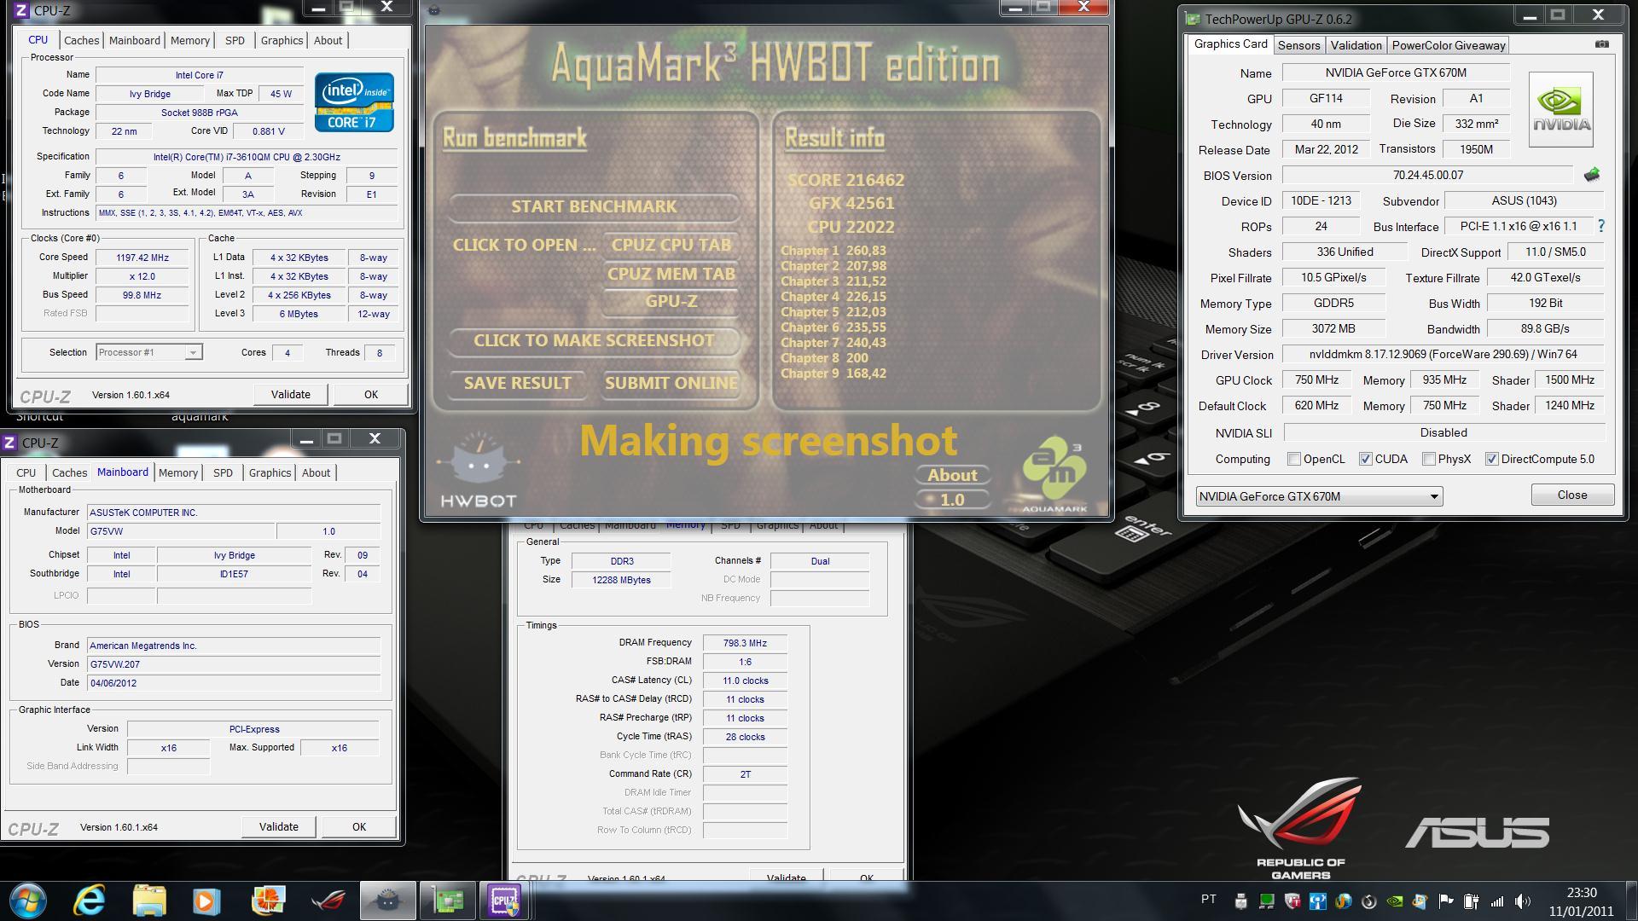Open the Photo Gallery taskbar icon
Screen dimensions: 1638x921
[267, 901]
